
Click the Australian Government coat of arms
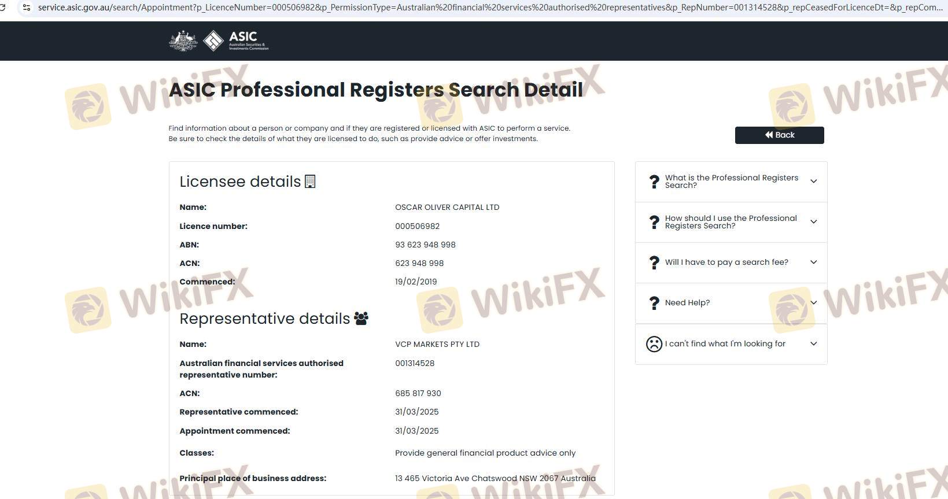[x=183, y=40]
